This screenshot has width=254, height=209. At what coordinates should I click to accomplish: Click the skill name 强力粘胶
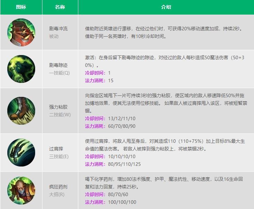coord(58,107)
